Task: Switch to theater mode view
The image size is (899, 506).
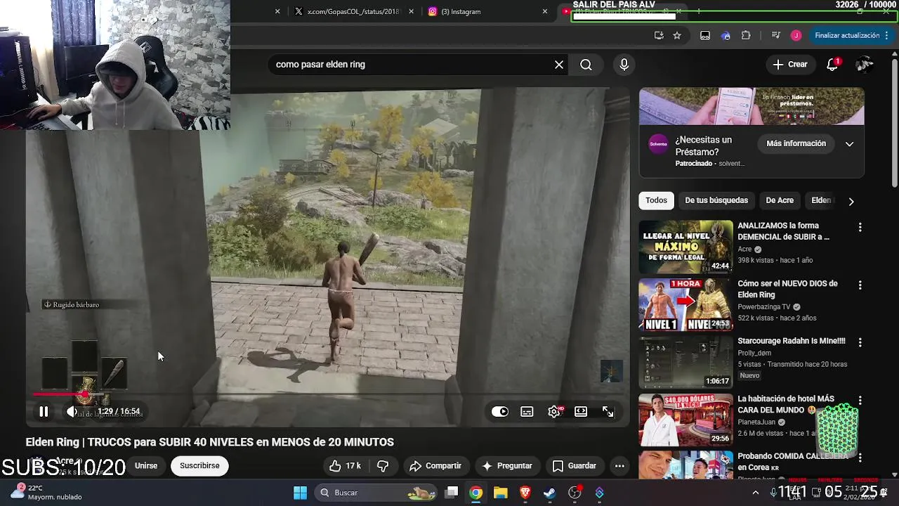Action: tap(581, 412)
